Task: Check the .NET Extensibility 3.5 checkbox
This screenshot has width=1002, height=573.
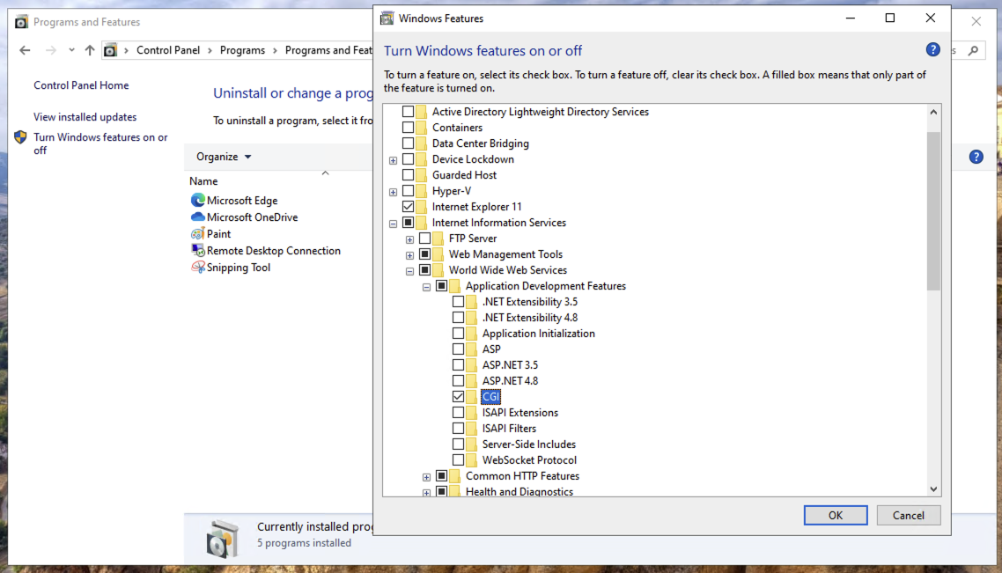Action: [x=458, y=302]
